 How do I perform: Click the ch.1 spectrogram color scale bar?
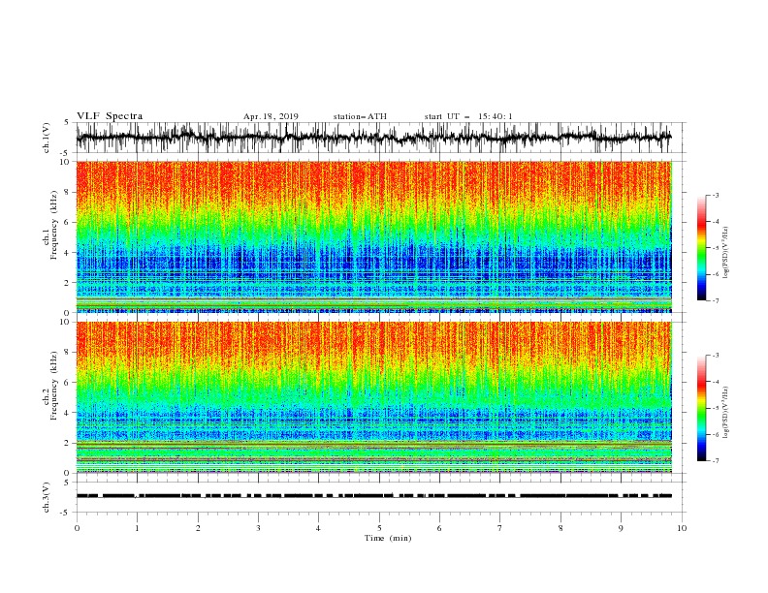(x=701, y=248)
